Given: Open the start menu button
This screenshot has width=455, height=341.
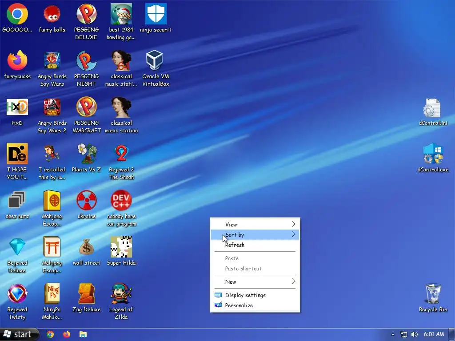Looking at the screenshot, I should point(19,334).
